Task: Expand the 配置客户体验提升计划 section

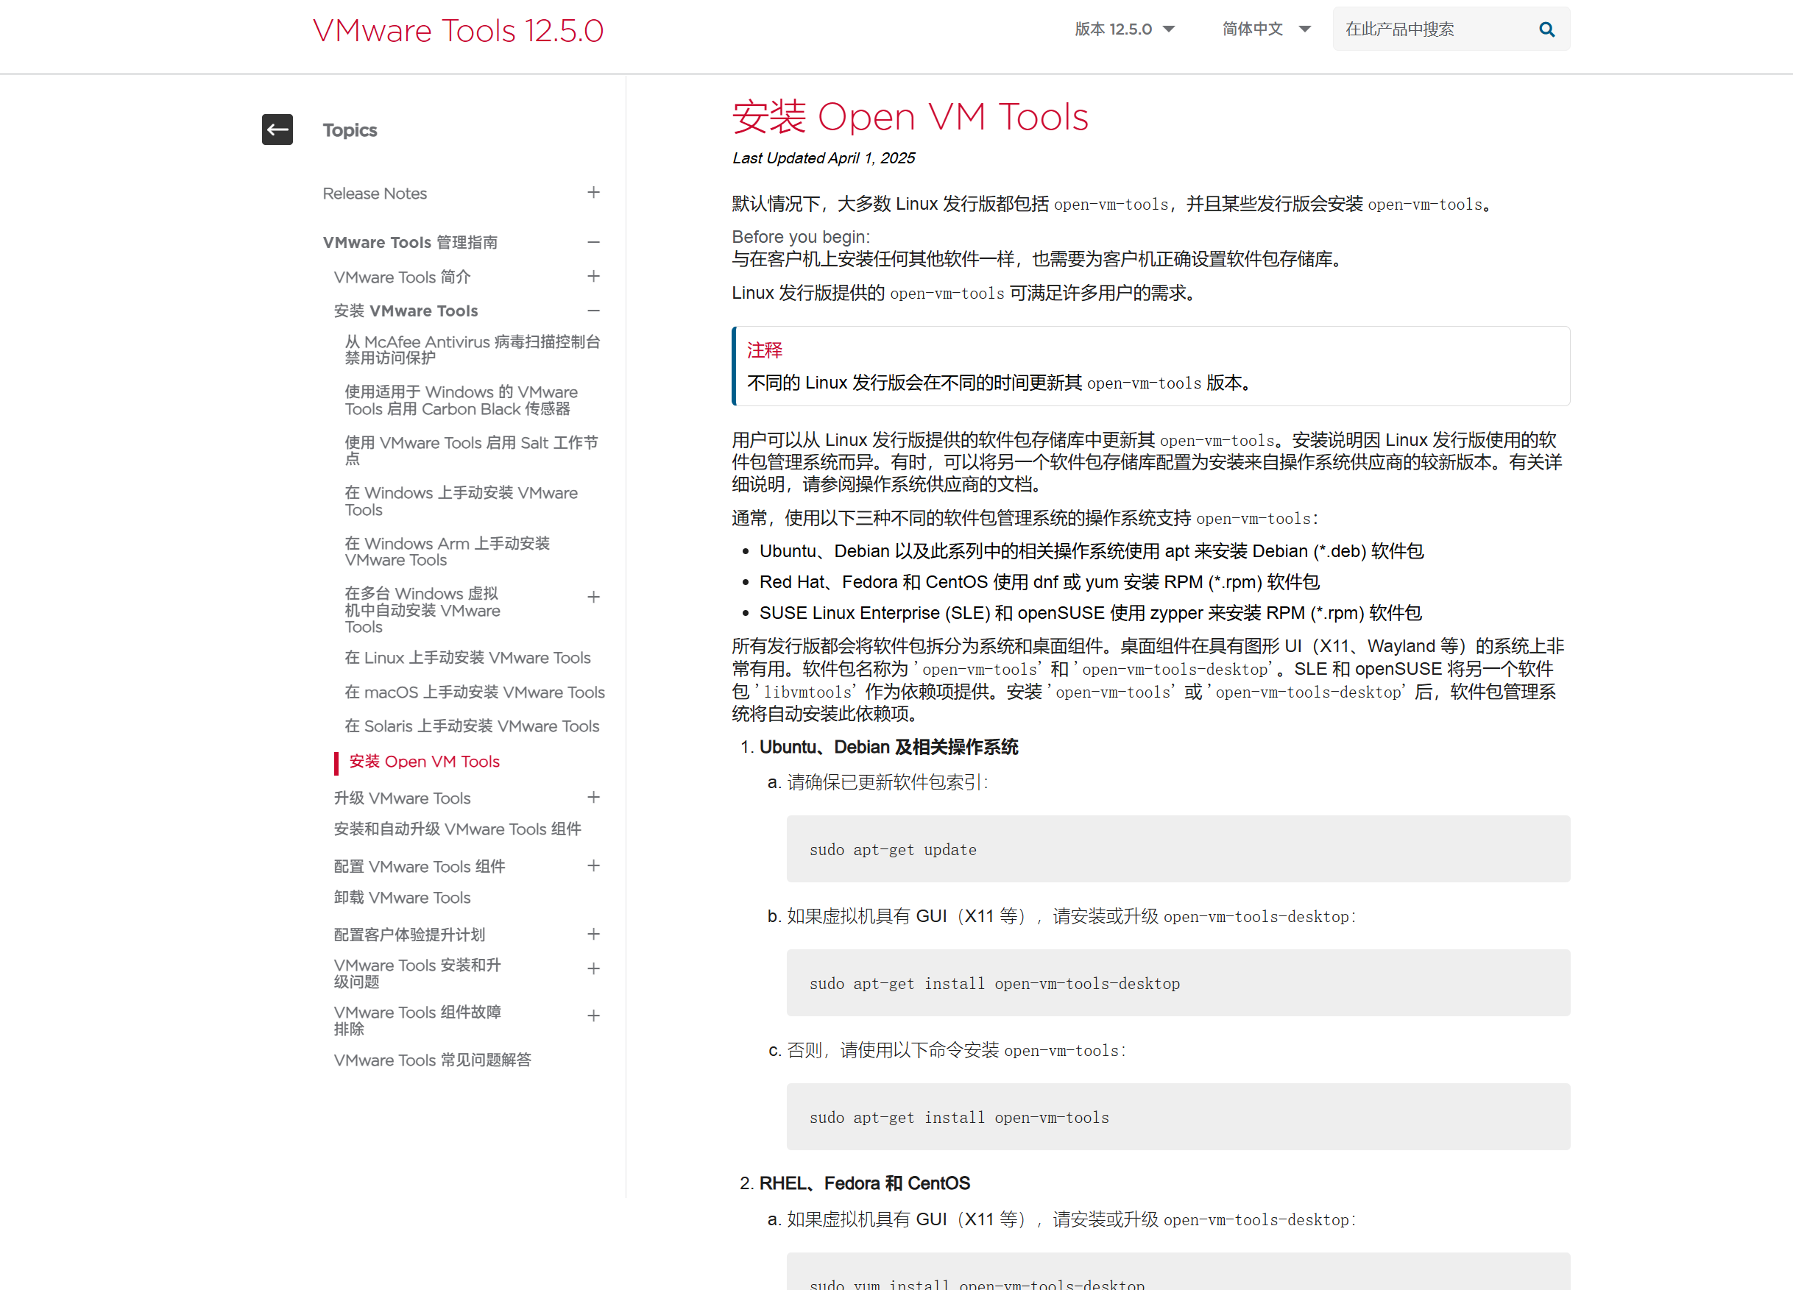Action: click(594, 934)
